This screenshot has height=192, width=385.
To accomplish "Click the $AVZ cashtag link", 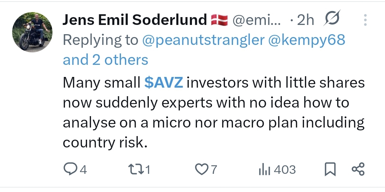I will pyautogui.click(x=164, y=82).
